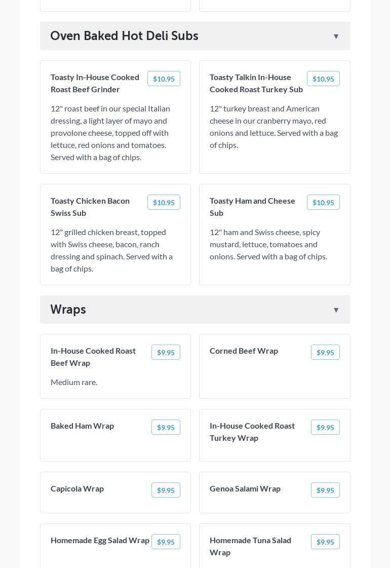Viewport: 390px width, 568px height.
Task: Click $10.95 price for Ham and Cheese Sub
Action: pyautogui.click(x=323, y=203)
